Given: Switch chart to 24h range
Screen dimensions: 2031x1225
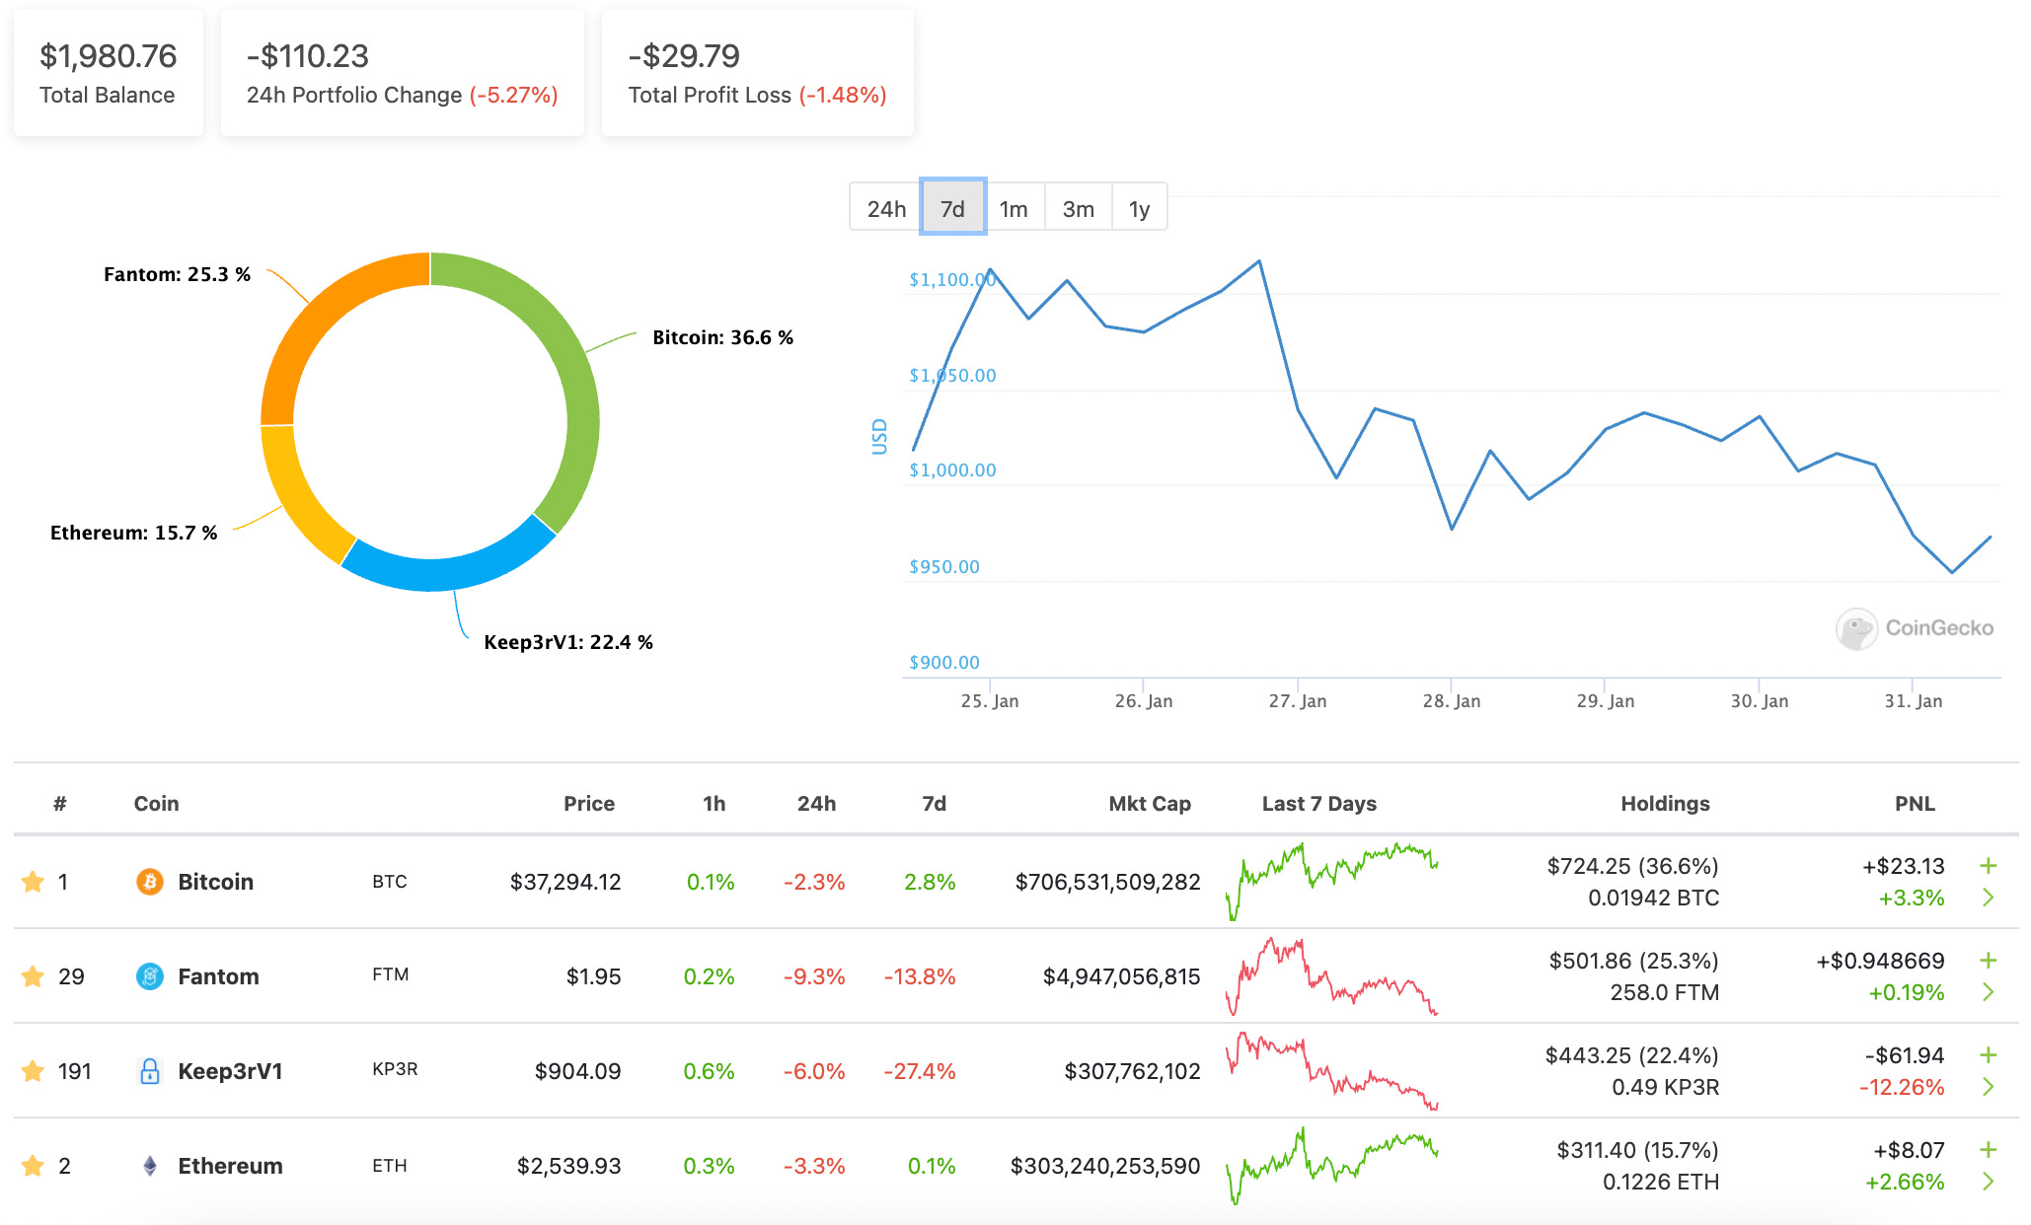Looking at the screenshot, I should [x=886, y=208].
